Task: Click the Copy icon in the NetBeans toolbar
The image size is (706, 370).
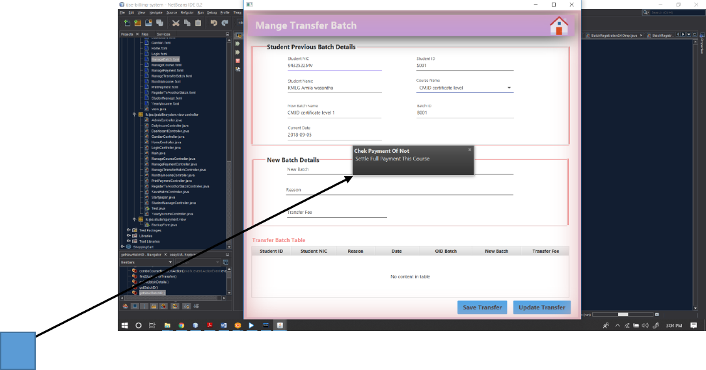Action: pyautogui.click(x=187, y=23)
